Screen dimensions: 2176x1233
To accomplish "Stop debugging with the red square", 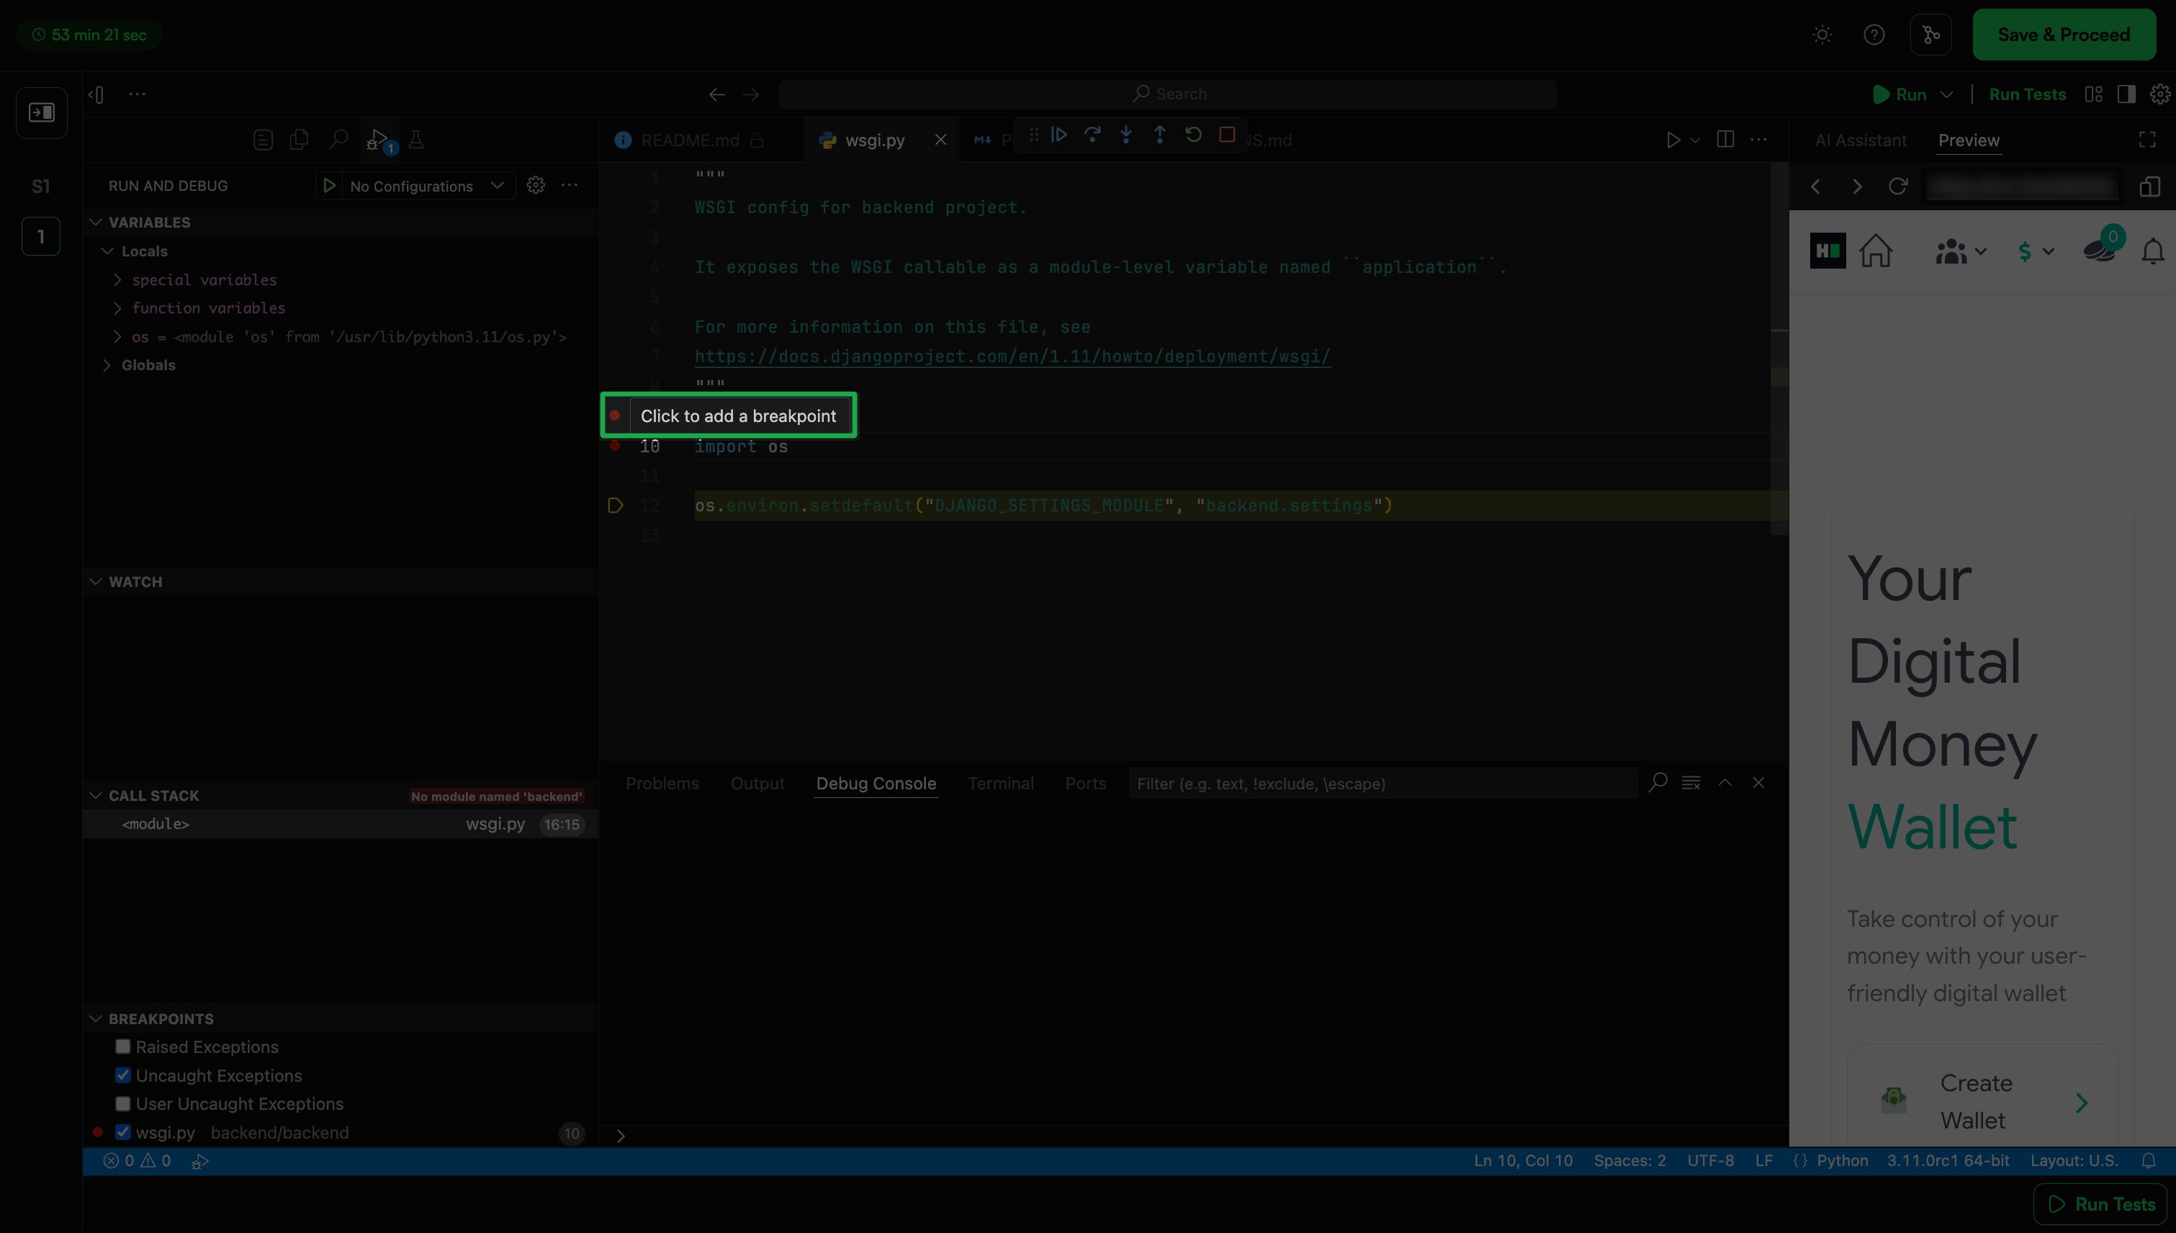I will pos(1227,135).
